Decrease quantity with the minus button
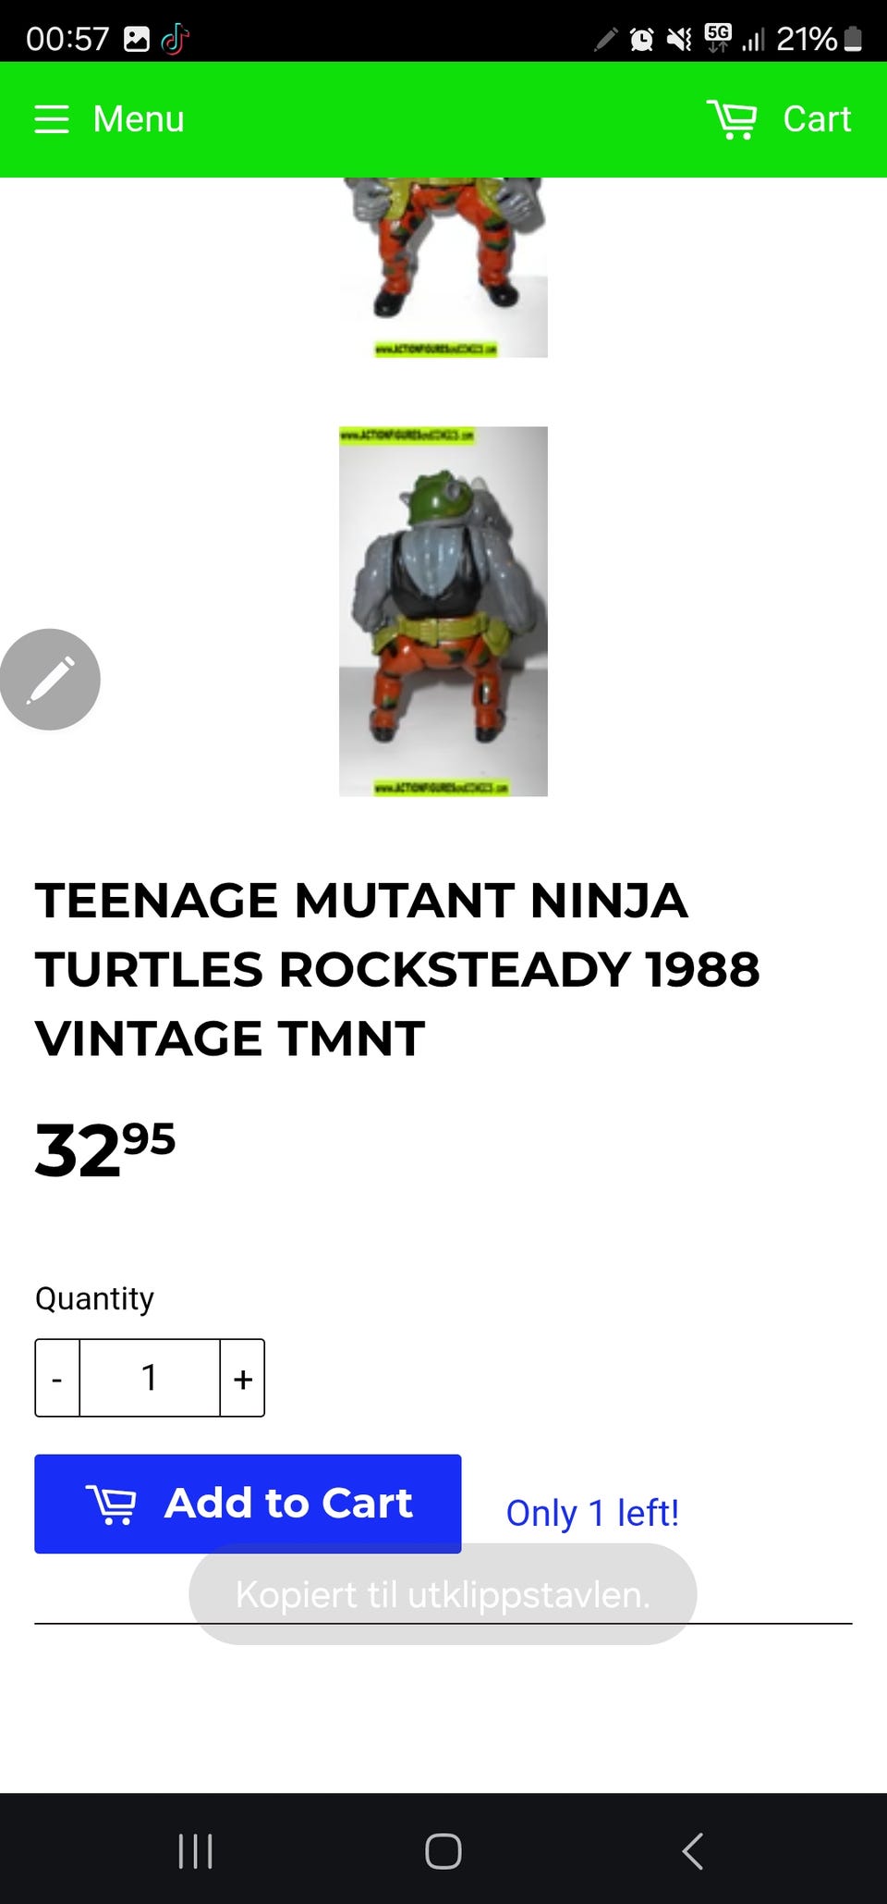 click(57, 1378)
